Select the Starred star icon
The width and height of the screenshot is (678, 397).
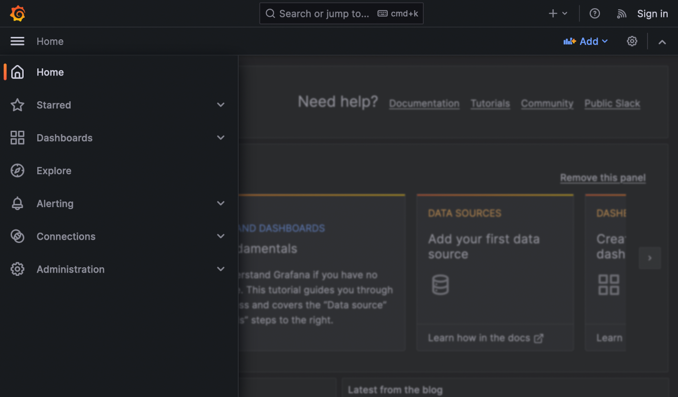(17, 105)
